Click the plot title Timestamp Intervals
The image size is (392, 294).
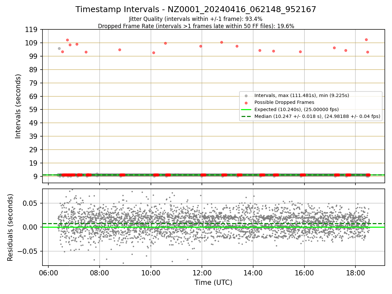(x=196, y=9)
